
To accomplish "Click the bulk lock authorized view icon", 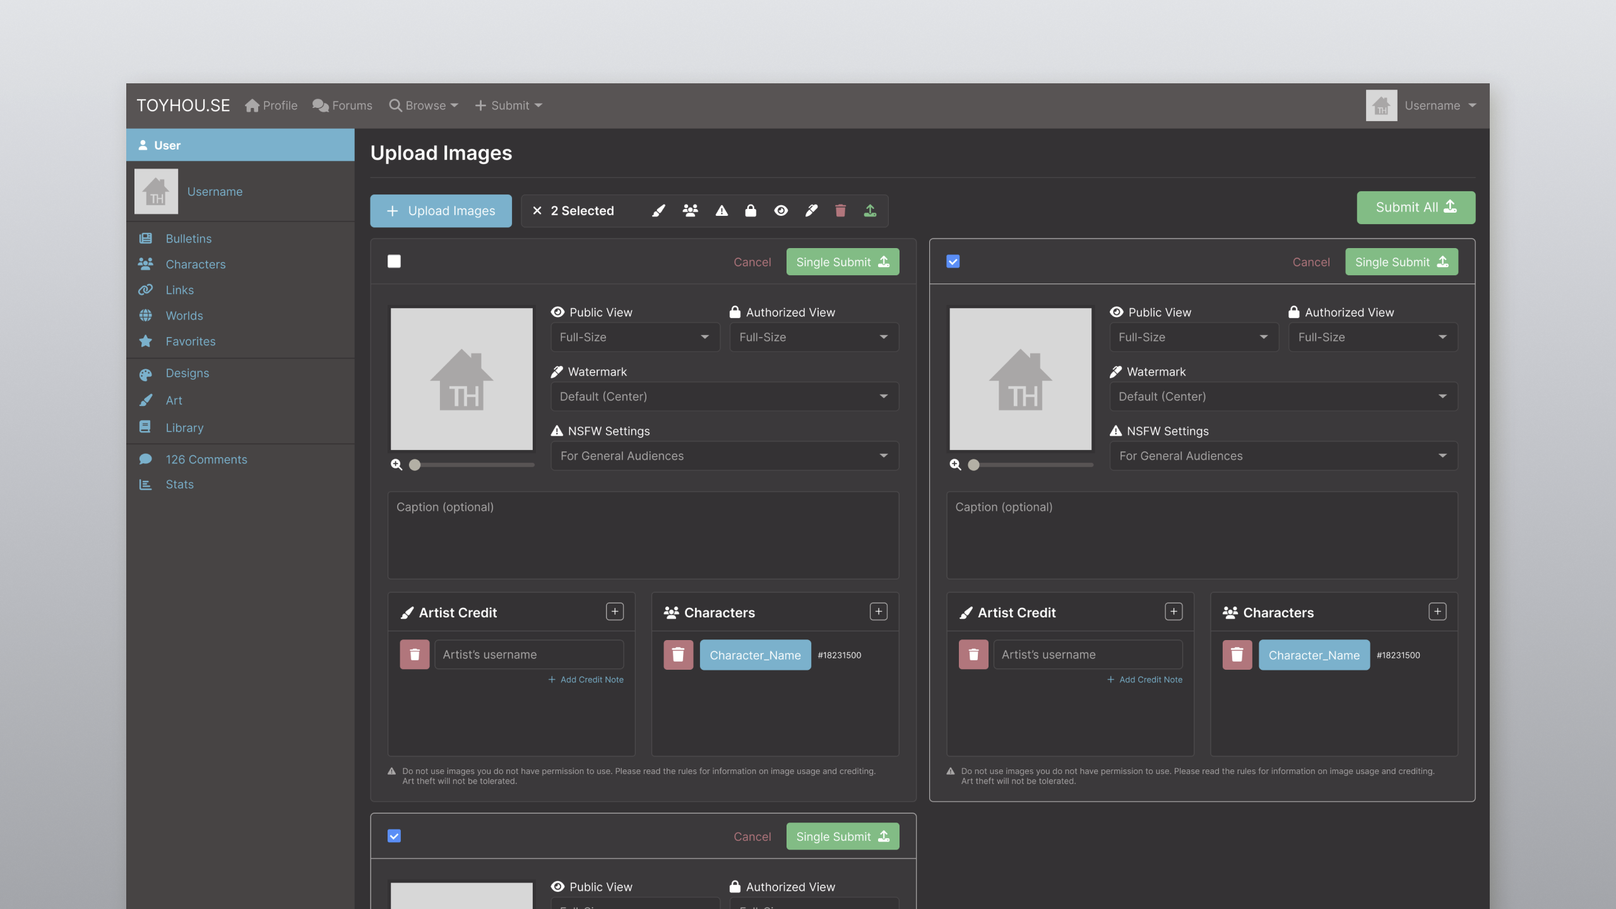I will (x=751, y=211).
